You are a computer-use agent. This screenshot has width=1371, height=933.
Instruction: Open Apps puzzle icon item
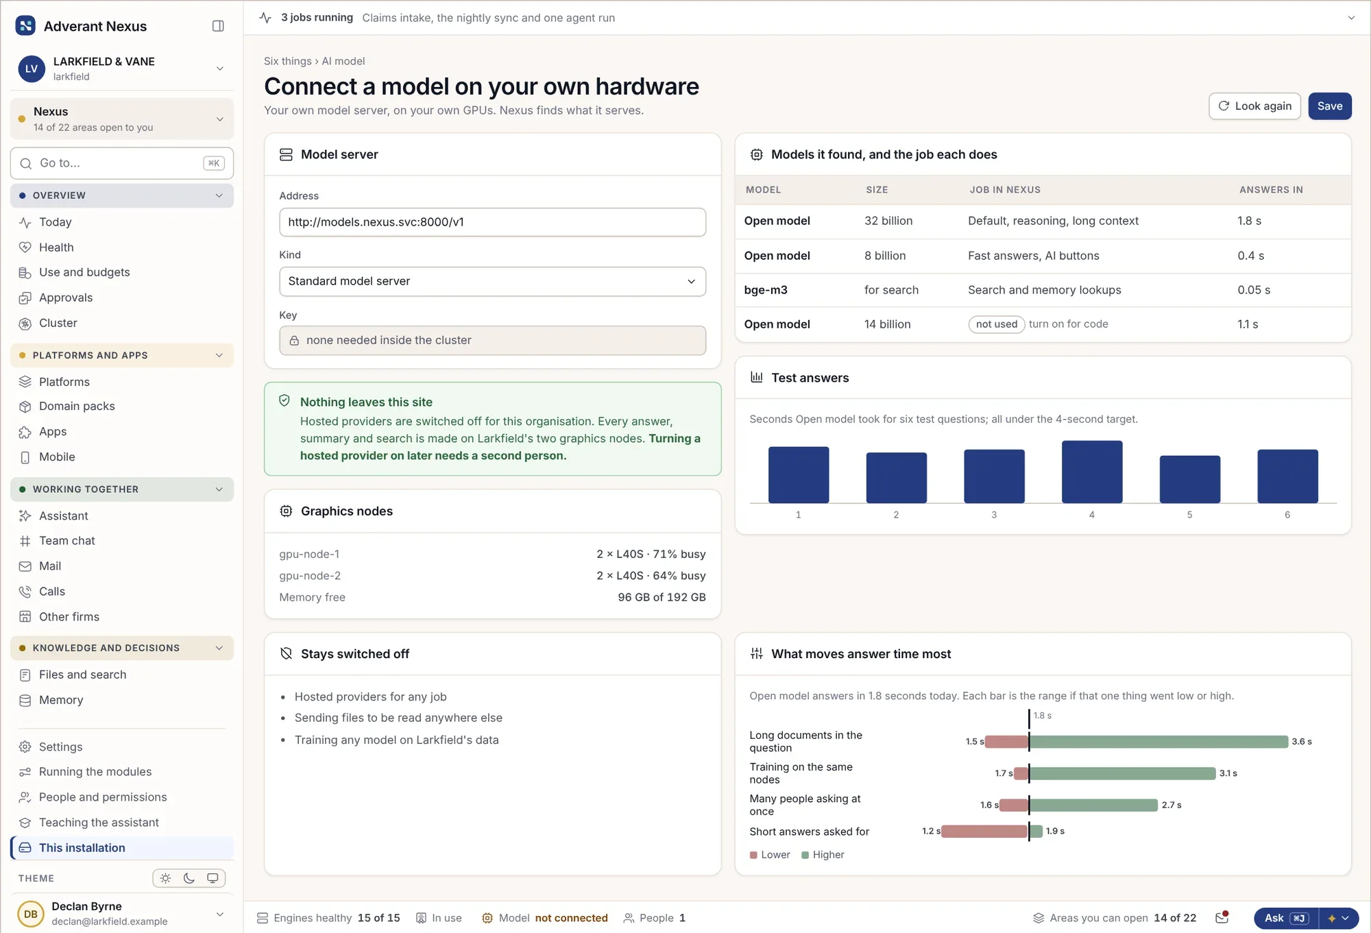(25, 432)
